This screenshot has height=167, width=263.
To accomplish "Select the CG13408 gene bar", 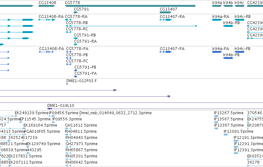I will click(47, 6).
